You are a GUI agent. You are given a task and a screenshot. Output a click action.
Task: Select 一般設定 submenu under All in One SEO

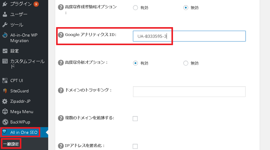(x=11, y=144)
